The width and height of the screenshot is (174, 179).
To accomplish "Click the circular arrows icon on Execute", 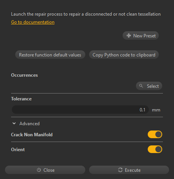I will tap(120, 170).
